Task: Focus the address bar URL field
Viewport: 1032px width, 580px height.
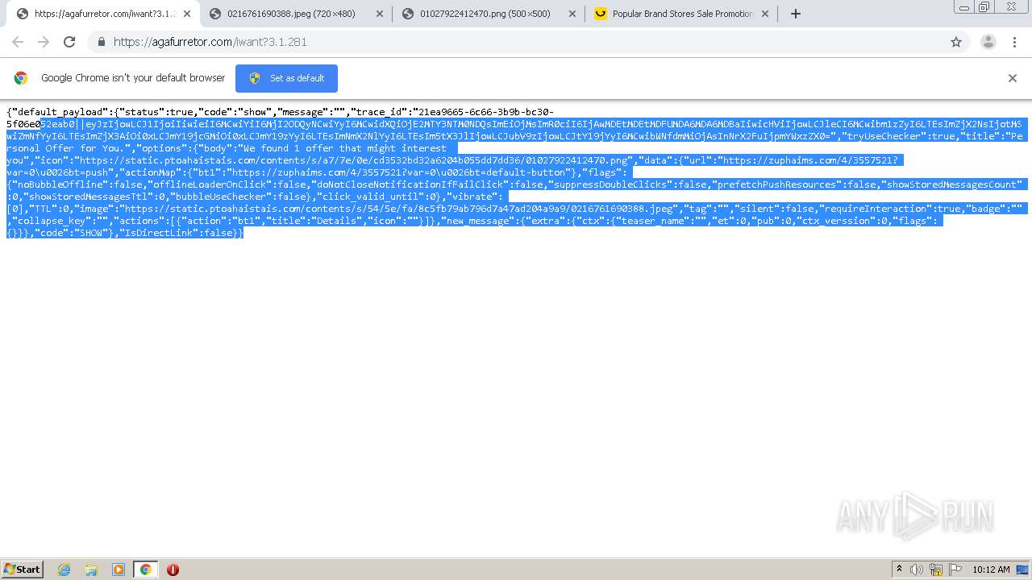Action: [x=516, y=42]
